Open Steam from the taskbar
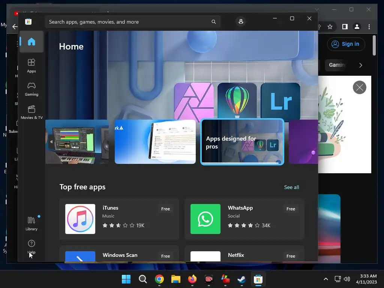This screenshot has width=384, height=288. [x=242, y=279]
